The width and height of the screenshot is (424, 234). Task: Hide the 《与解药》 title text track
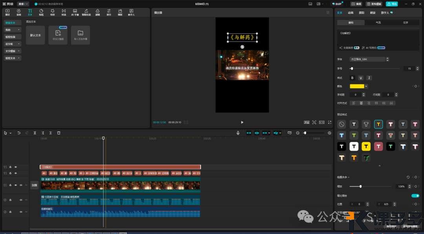pos(16,167)
